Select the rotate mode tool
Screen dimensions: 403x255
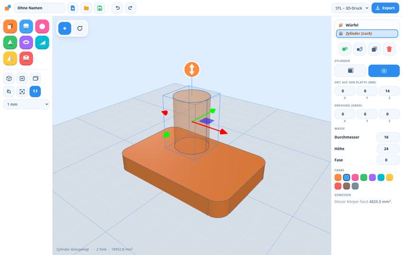pyautogui.click(x=79, y=28)
